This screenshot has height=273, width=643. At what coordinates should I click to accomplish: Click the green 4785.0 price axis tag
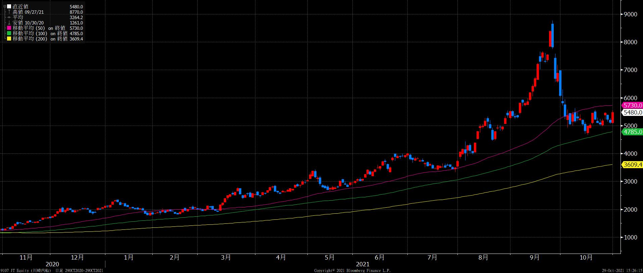point(632,132)
